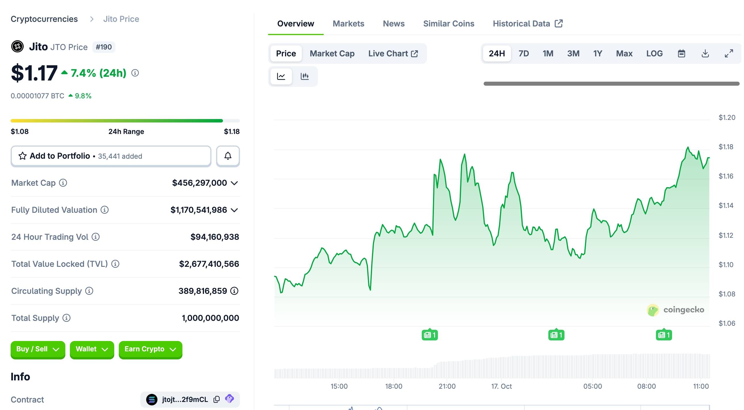This screenshot has width=744, height=410.
Task: Select the line chart view icon
Action: click(281, 76)
